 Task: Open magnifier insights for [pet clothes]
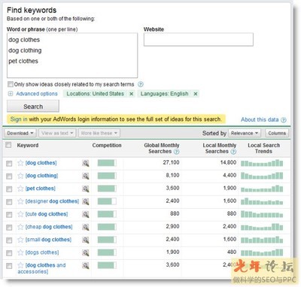click(86, 189)
